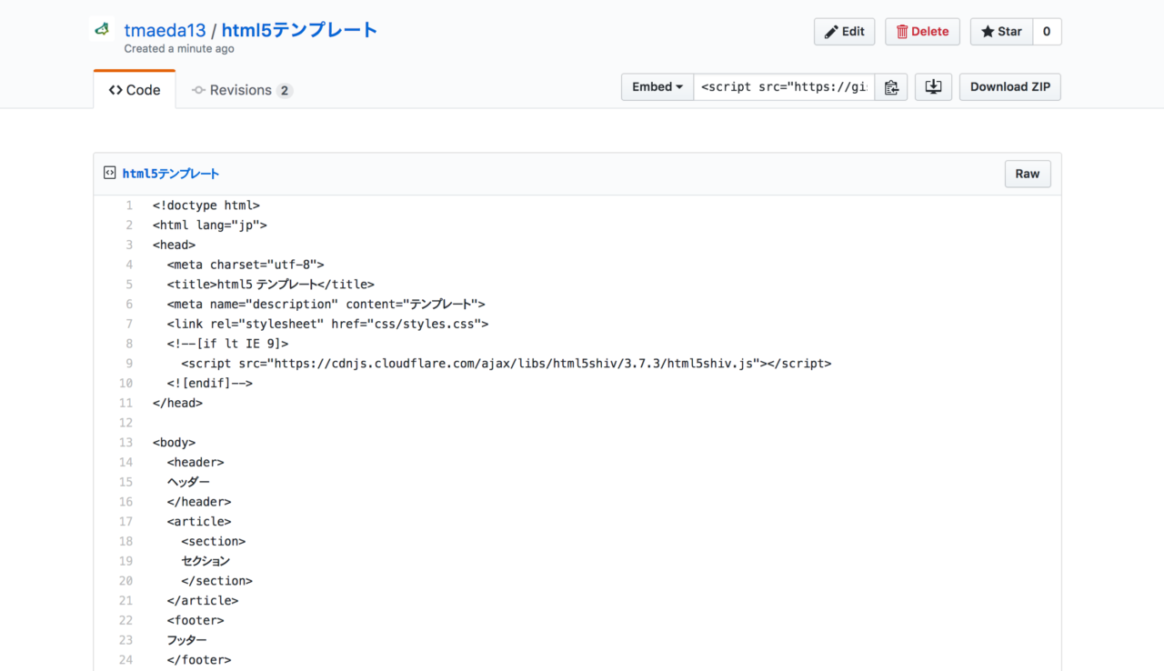Viewport: 1164px width, 671px height.
Task: Click the Download ZIP button
Action: [x=1009, y=87]
